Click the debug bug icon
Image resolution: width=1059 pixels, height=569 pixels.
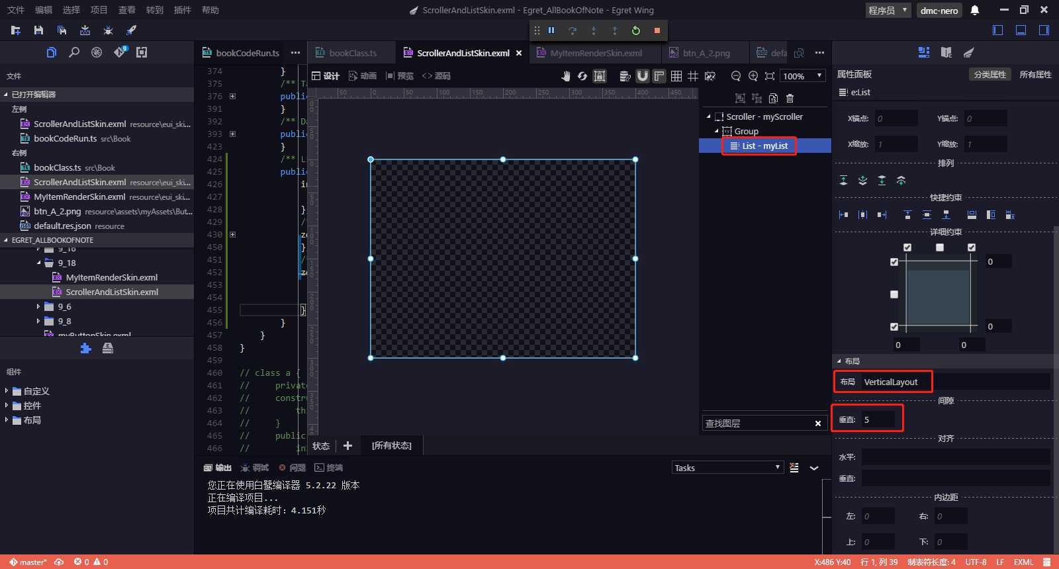108,30
